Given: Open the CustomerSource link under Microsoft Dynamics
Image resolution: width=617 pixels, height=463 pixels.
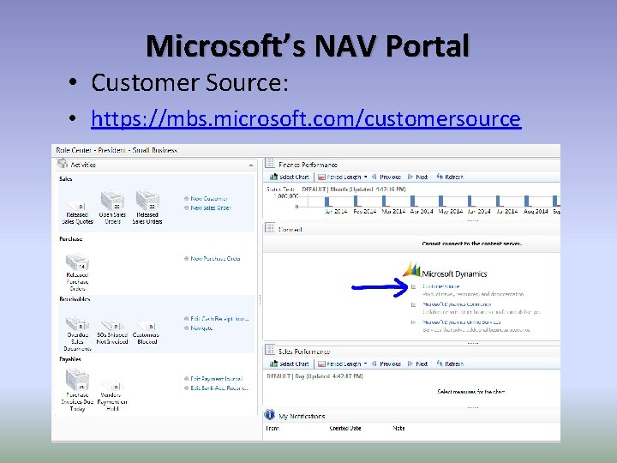Looking at the screenshot, I should tap(440, 286).
